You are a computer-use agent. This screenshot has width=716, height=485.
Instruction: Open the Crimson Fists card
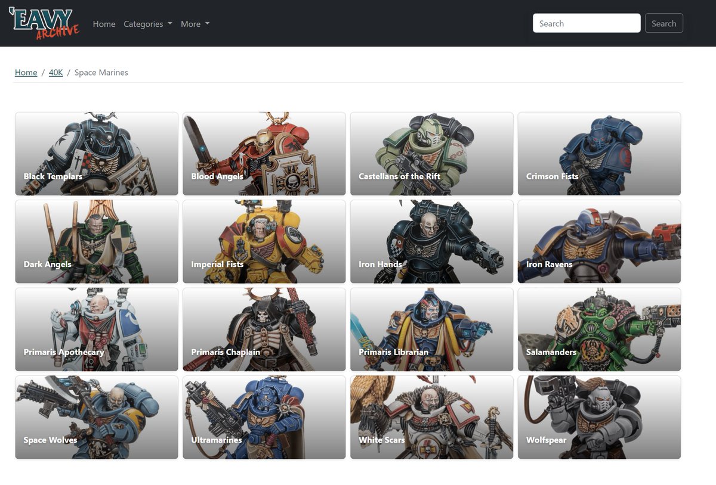(x=600, y=154)
